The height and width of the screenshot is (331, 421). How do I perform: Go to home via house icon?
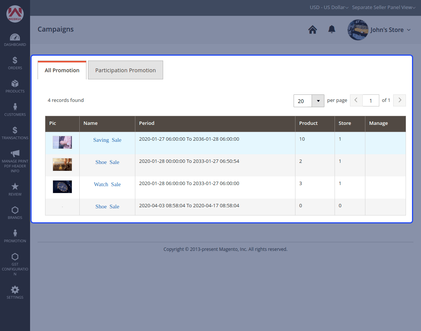(x=312, y=30)
